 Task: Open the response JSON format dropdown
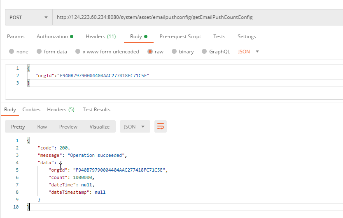(134, 126)
